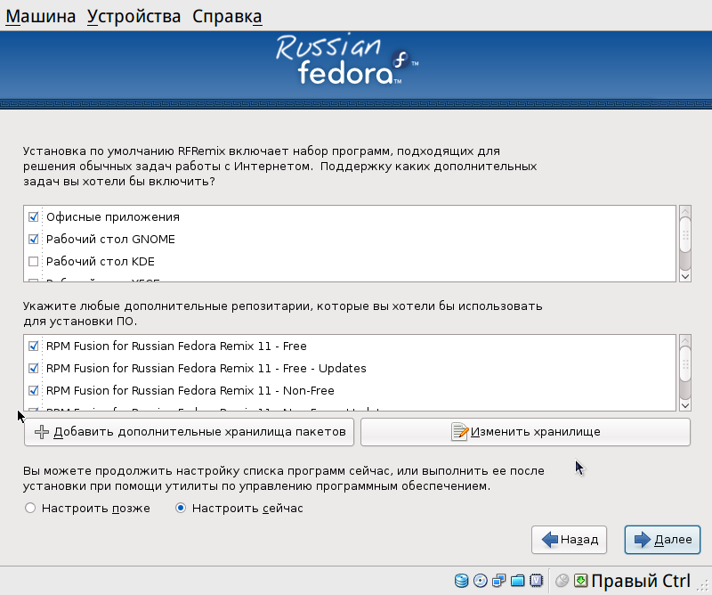Screen dimensions: 712x595
Task: Select row text Рабочий стол GNOME
Action: (x=110, y=239)
